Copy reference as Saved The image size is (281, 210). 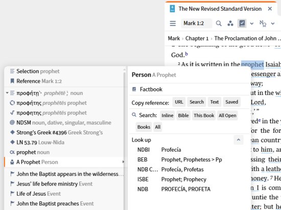[x=232, y=102]
